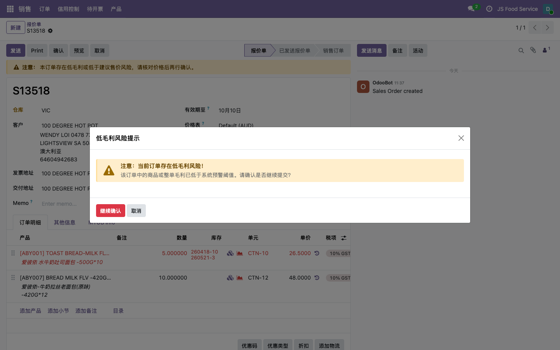Open the activities clock icon in top bar

pyautogui.click(x=489, y=9)
